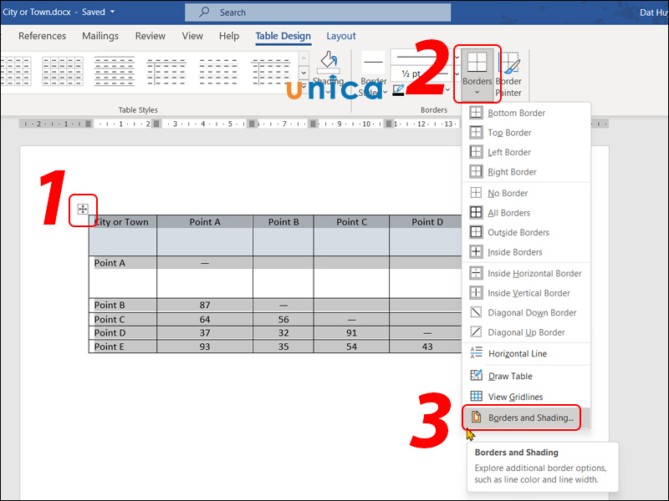This screenshot has height=501, width=669.
Task: Open Borders and Shading dialog
Action: 530,417
